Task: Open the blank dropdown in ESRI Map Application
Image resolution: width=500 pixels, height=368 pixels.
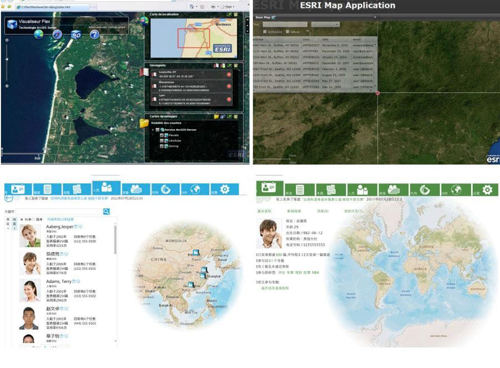Action: pyautogui.click(x=325, y=24)
